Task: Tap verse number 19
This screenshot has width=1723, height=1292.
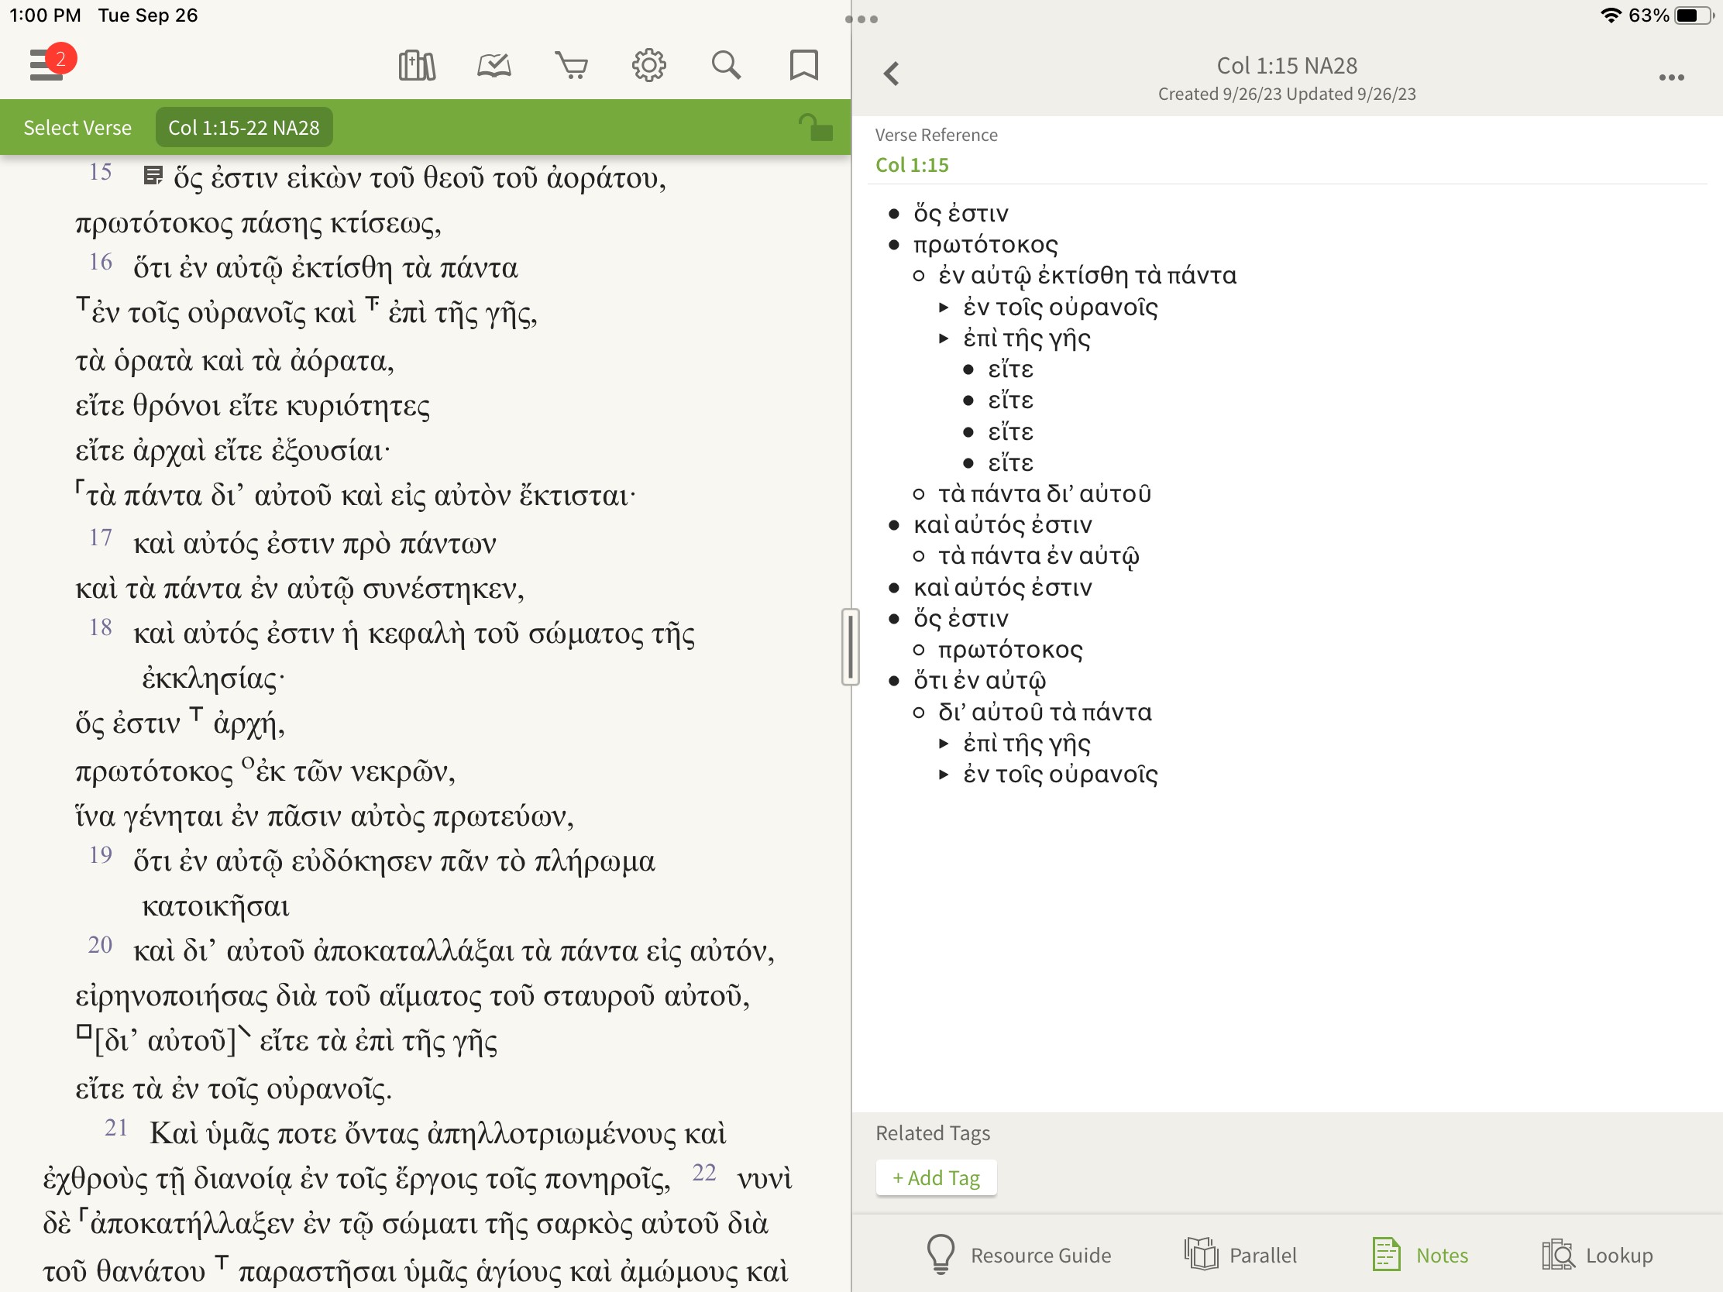Action: click(x=101, y=855)
